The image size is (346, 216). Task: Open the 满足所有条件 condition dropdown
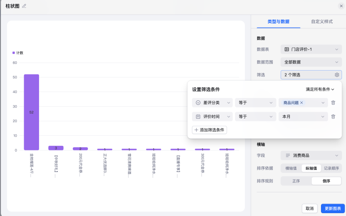(320, 89)
